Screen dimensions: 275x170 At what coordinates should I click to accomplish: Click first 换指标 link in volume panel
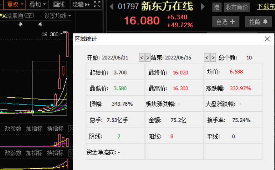[55, 129]
